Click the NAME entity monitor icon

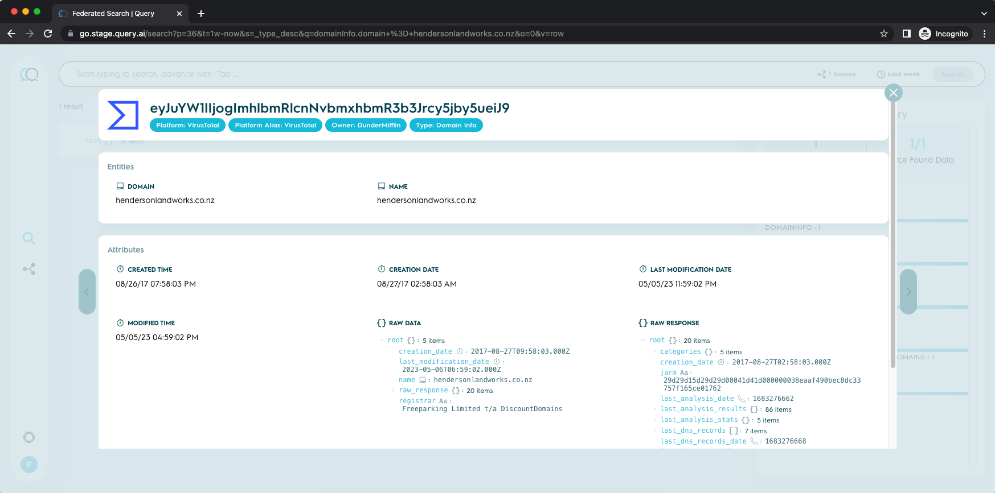[382, 186]
